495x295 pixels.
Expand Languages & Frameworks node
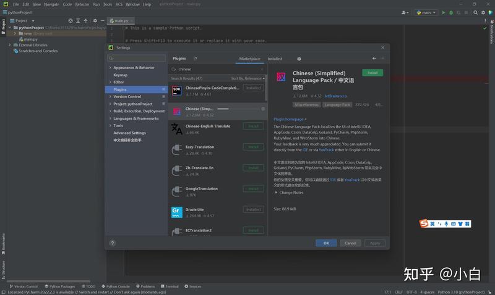coord(110,118)
